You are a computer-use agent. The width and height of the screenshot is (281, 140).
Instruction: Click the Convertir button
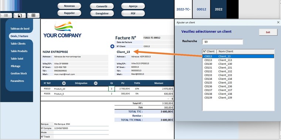tap(102, 6)
